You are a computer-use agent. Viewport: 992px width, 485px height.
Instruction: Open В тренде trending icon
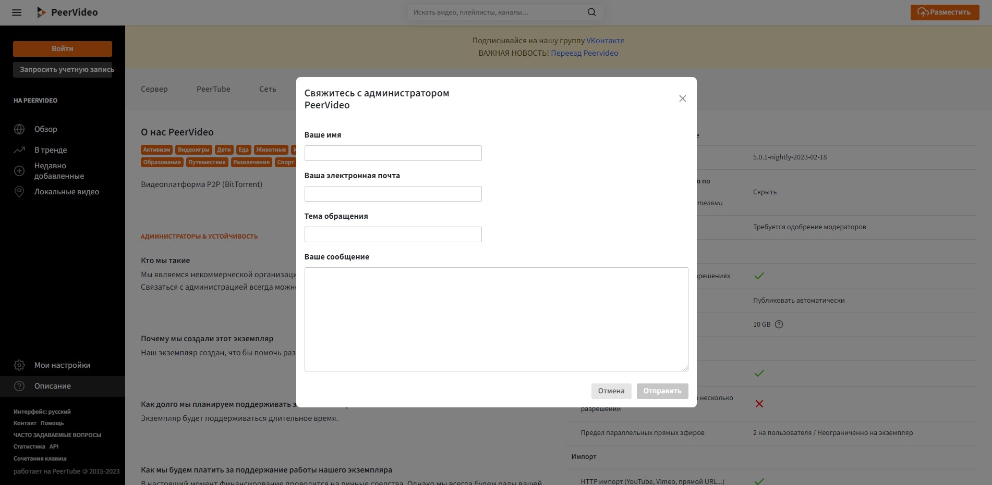pos(19,150)
